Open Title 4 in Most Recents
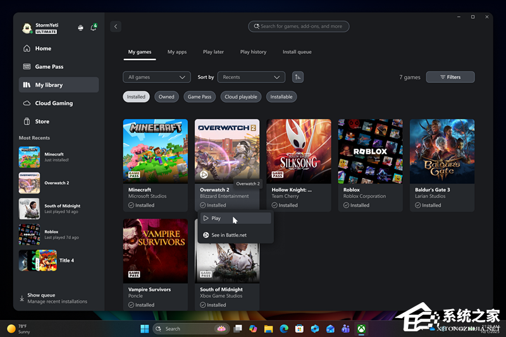The width and height of the screenshot is (506, 337). coord(58,260)
